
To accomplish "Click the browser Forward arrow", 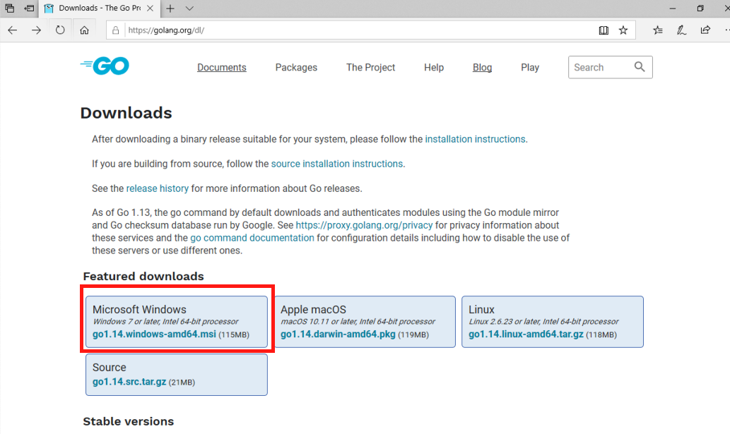I will 36,30.
